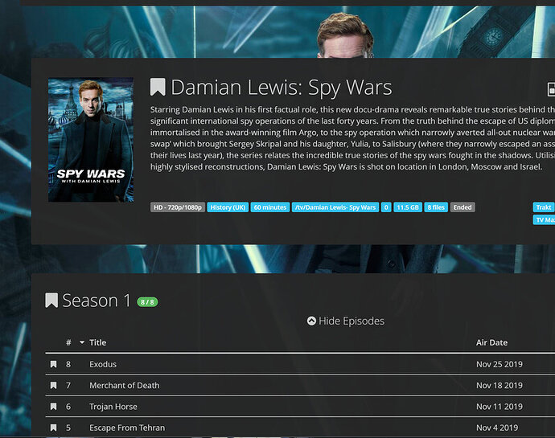
Task: Open the Trakt link badge
Action: click(x=544, y=207)
